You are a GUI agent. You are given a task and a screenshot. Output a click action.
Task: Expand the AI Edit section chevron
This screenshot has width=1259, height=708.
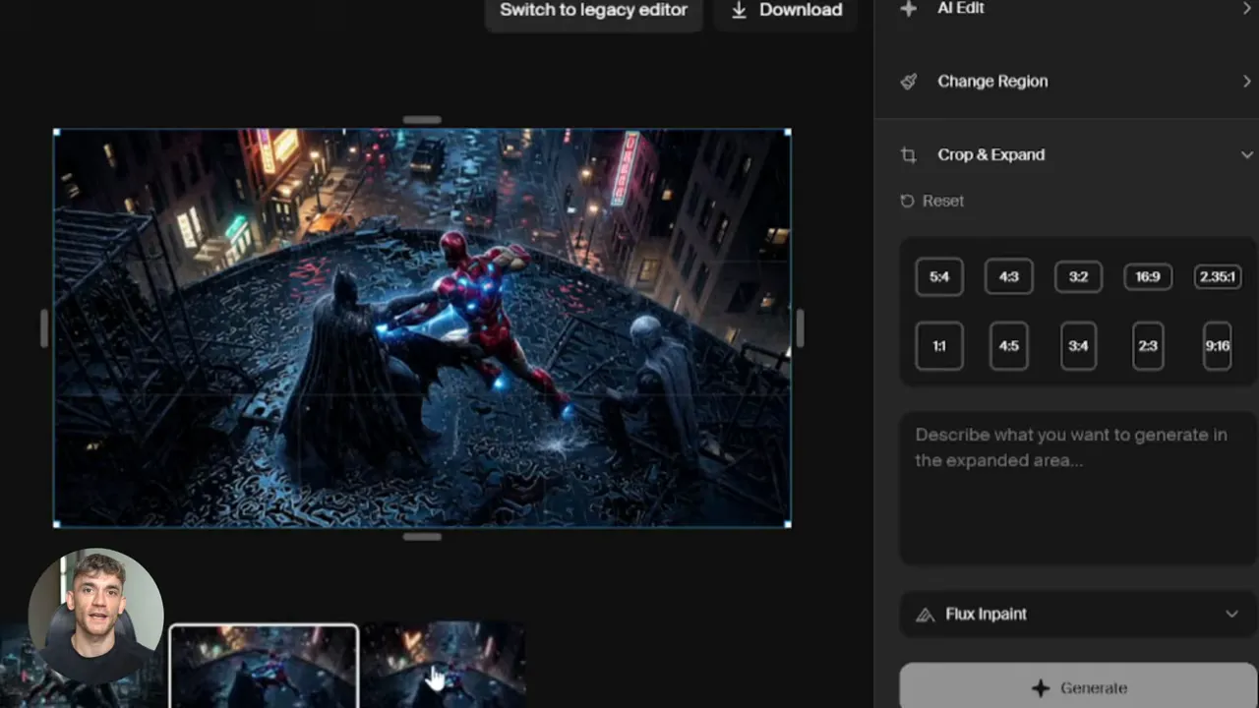tap(1247, 8)
